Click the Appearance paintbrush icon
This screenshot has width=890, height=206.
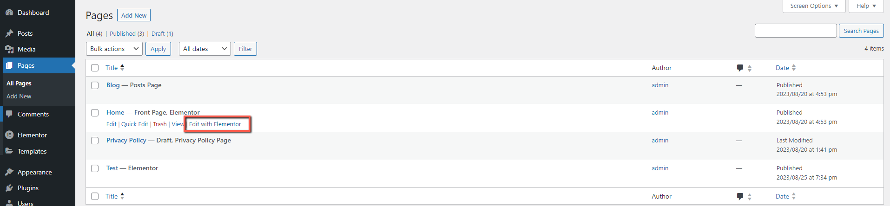point(9,172)
